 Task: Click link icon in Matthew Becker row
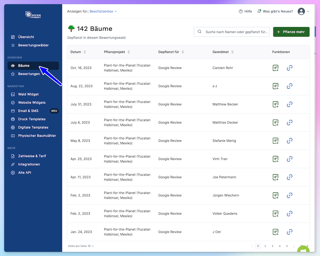(290, 104)
